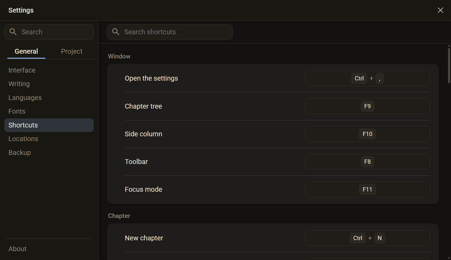Screen dimensions: 451x260
Task: Edit the Side column F10 shortcut field
Action: [x=368, y=134]
